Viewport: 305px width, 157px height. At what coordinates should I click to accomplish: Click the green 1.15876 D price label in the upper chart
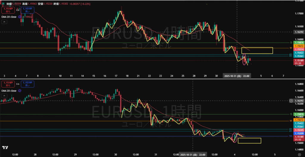tap(299, 43)
